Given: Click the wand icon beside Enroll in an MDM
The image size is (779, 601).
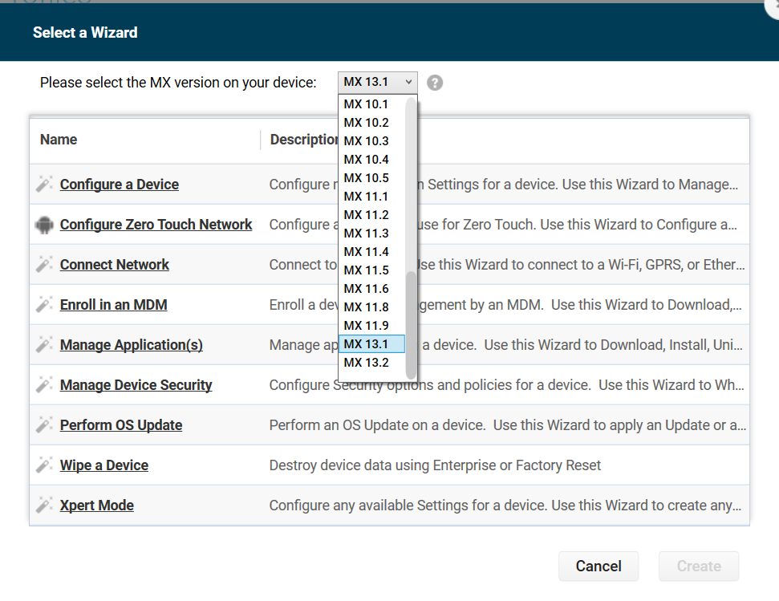Looking at the screenshot, I should [44, 304].
